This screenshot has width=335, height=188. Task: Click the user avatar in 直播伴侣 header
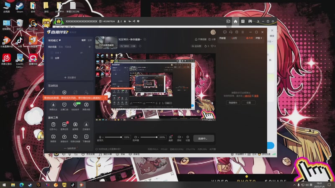point(213,32)
